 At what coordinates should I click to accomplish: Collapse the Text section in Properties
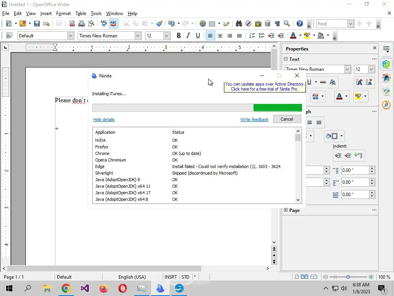point(286,59)
